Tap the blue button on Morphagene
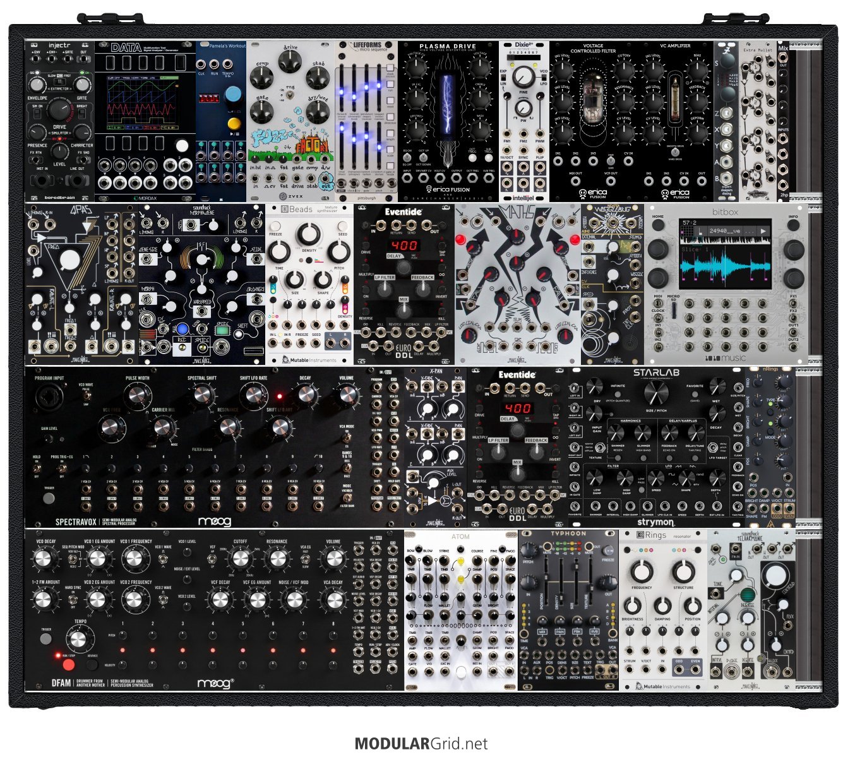The image size is (843, 757). [x=182, y=329]
